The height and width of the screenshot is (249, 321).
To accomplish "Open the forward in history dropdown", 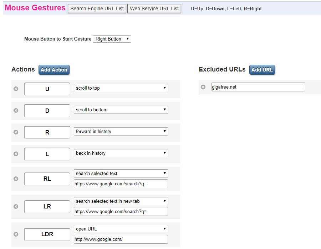I will 121,132.
